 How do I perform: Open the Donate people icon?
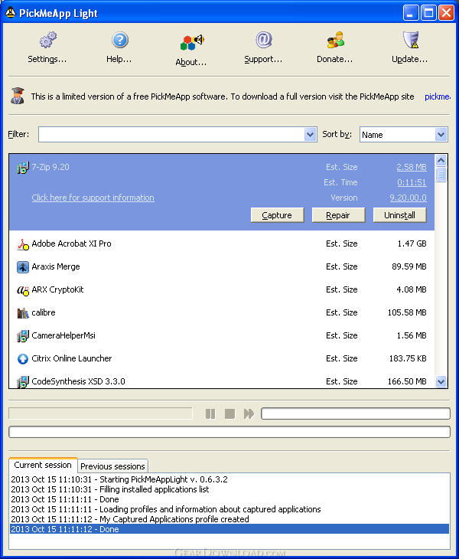(x=335, y=40)
